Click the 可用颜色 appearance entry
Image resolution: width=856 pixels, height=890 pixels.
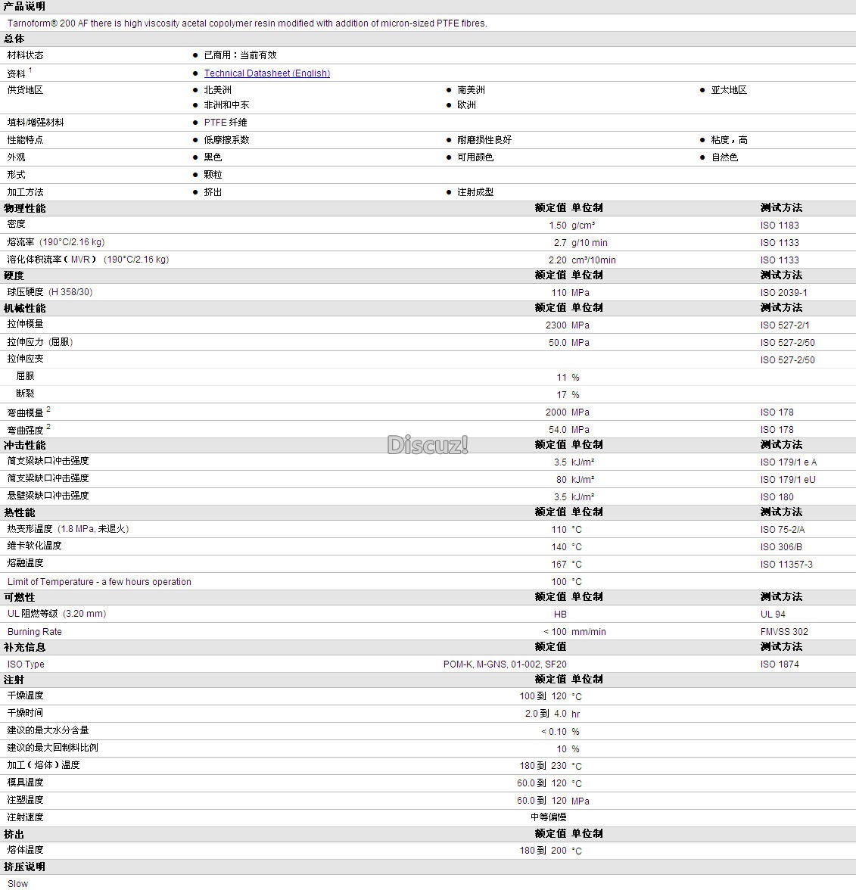click(x=475, y=157)
